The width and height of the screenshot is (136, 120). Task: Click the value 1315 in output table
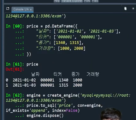click(x=64, y=85)
